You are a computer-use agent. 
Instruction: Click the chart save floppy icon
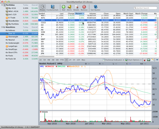pos(149,60)
